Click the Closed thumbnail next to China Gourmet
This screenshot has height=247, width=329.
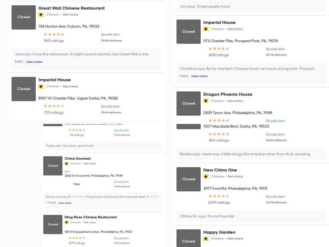point(53,166)
